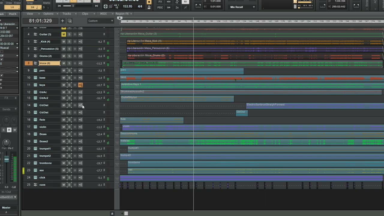Viewport: 384px width, 216px height.
Task: Mute the Voice (8) track
Action: click(x=64, y=63)
